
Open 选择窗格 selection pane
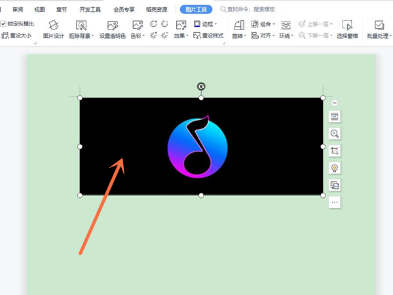(x=347, y=29)
